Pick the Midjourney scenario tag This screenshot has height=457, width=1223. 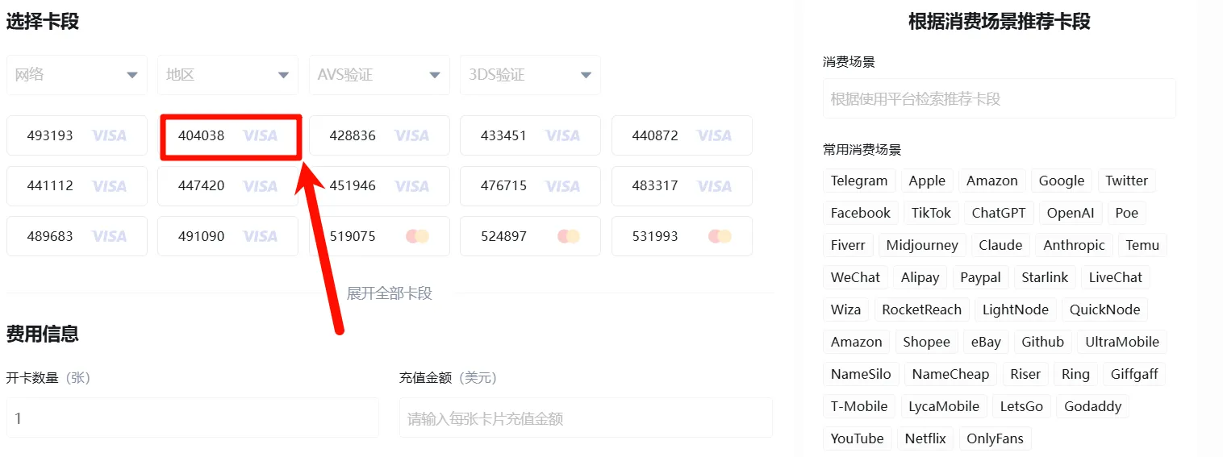coord(922,245)
